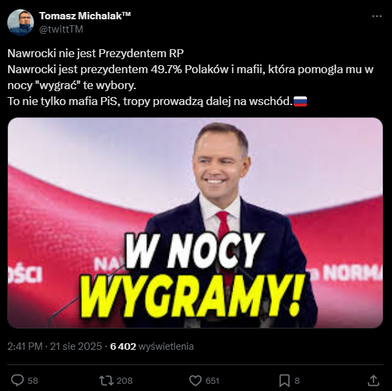Click the yellow WYGRAMY! caption on the image
Image resolution: width=392 pixels, height=391 pixels.
pos(193,296)
